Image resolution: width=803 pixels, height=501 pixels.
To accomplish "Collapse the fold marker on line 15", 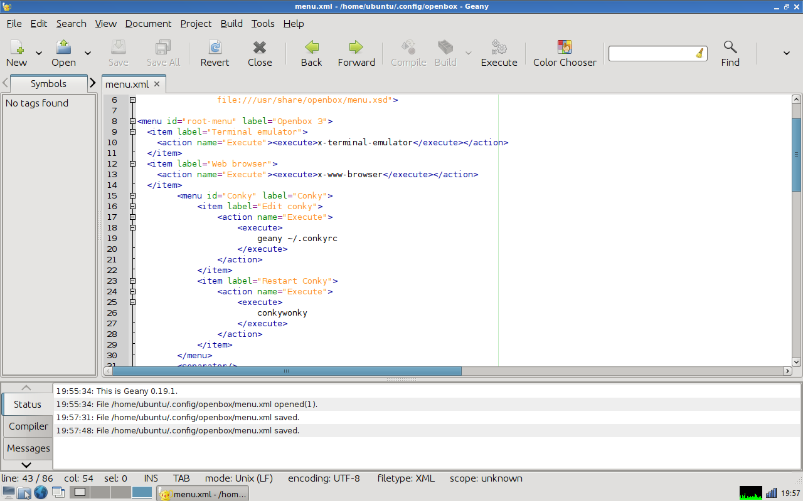I will (x=132, y=196).
